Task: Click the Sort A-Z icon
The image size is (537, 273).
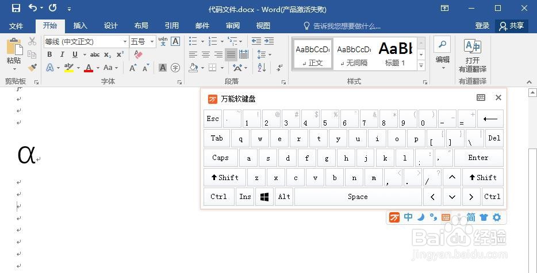Action: [x=262, y=68]
